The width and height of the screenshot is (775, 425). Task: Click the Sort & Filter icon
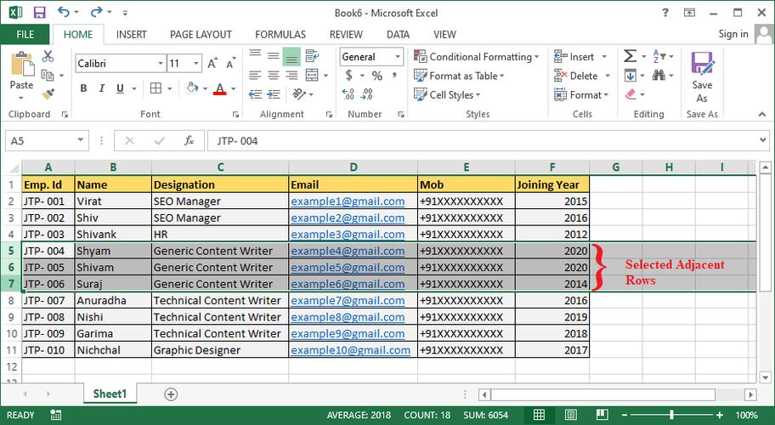click(x=659, y=56)
